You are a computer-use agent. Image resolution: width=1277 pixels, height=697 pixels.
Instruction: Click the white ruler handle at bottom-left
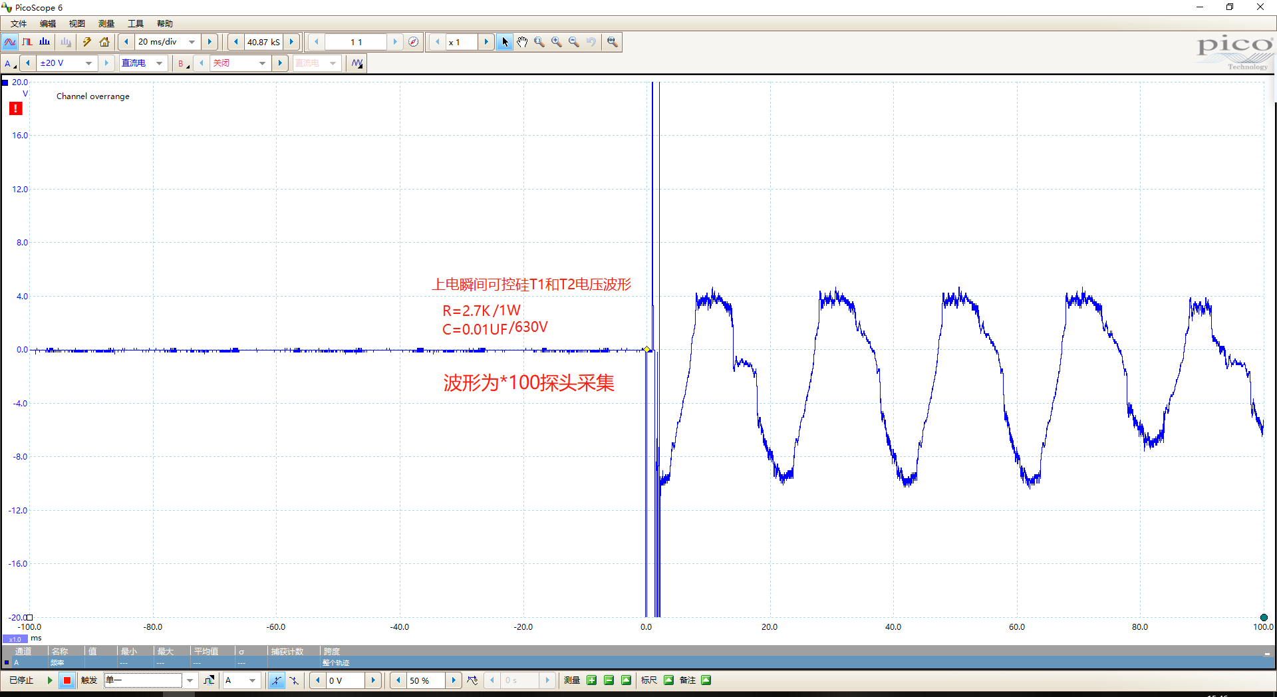point(29,617)
